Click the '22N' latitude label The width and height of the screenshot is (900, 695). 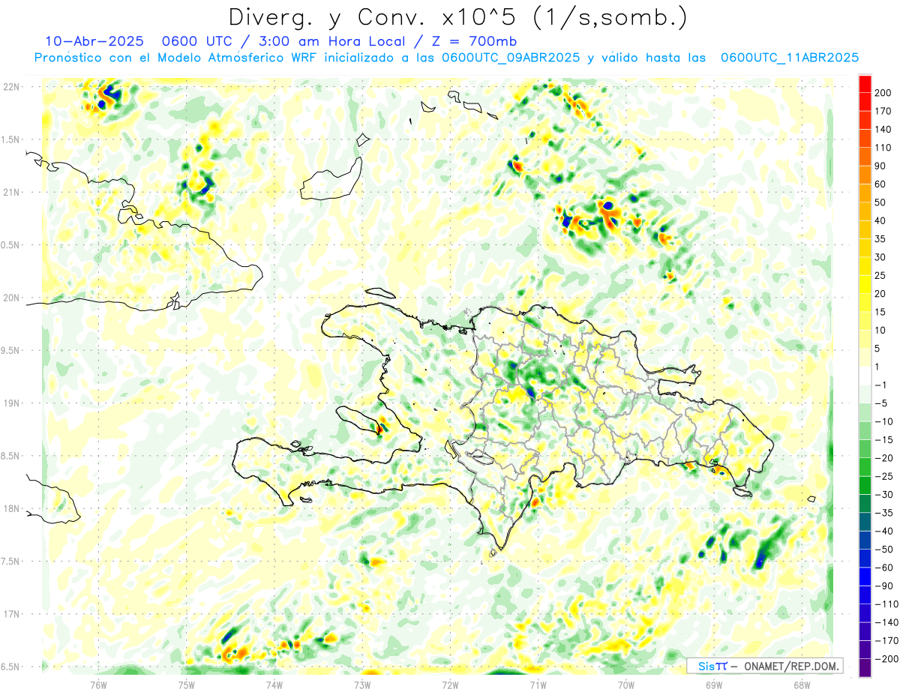click(x=10, y=87)
